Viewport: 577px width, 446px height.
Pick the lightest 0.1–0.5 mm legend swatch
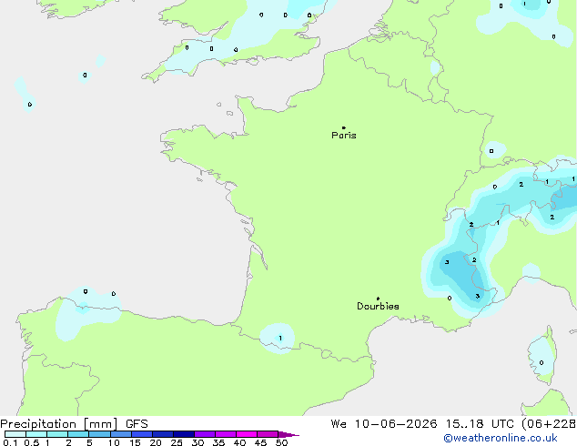point(15,434)
